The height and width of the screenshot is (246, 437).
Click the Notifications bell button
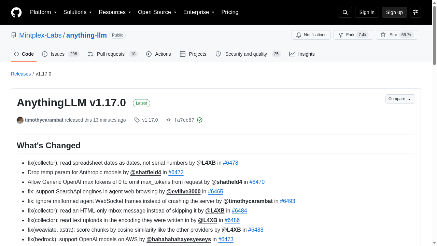coord(311,35)
